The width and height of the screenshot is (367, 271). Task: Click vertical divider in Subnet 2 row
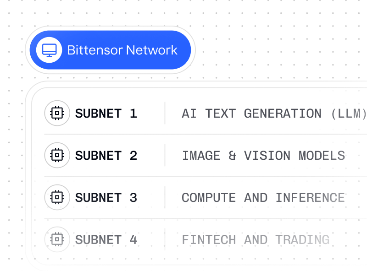[x=165, y=156]
